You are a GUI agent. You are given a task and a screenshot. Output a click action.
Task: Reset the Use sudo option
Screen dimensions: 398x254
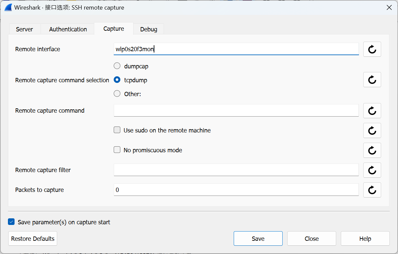(372, 130)
